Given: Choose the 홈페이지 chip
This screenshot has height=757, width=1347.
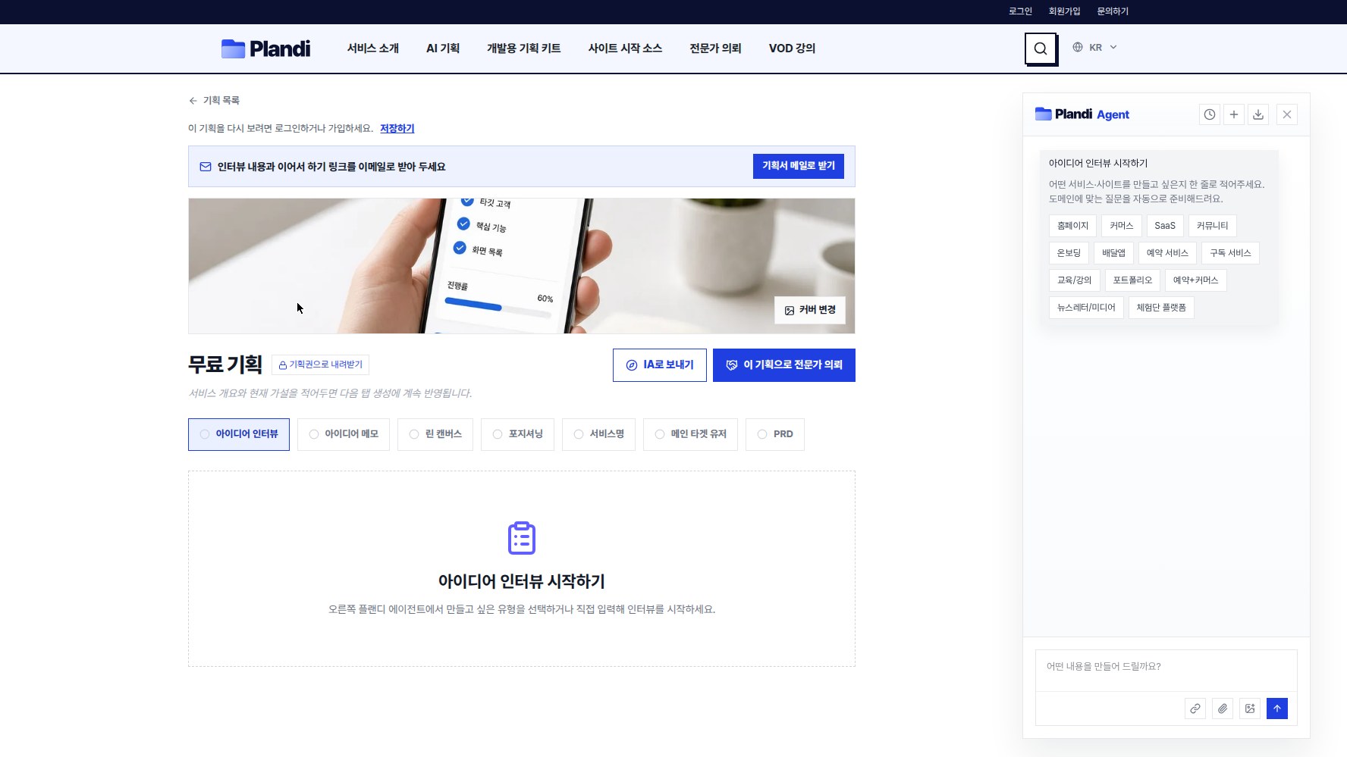Looking at the screenshot, I should (1072, 226).
